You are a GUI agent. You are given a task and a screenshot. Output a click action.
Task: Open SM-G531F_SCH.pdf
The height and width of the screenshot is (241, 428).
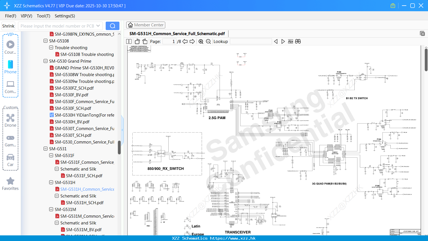[81, 176]
